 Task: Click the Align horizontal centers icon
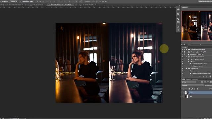(x=51, y=1)
